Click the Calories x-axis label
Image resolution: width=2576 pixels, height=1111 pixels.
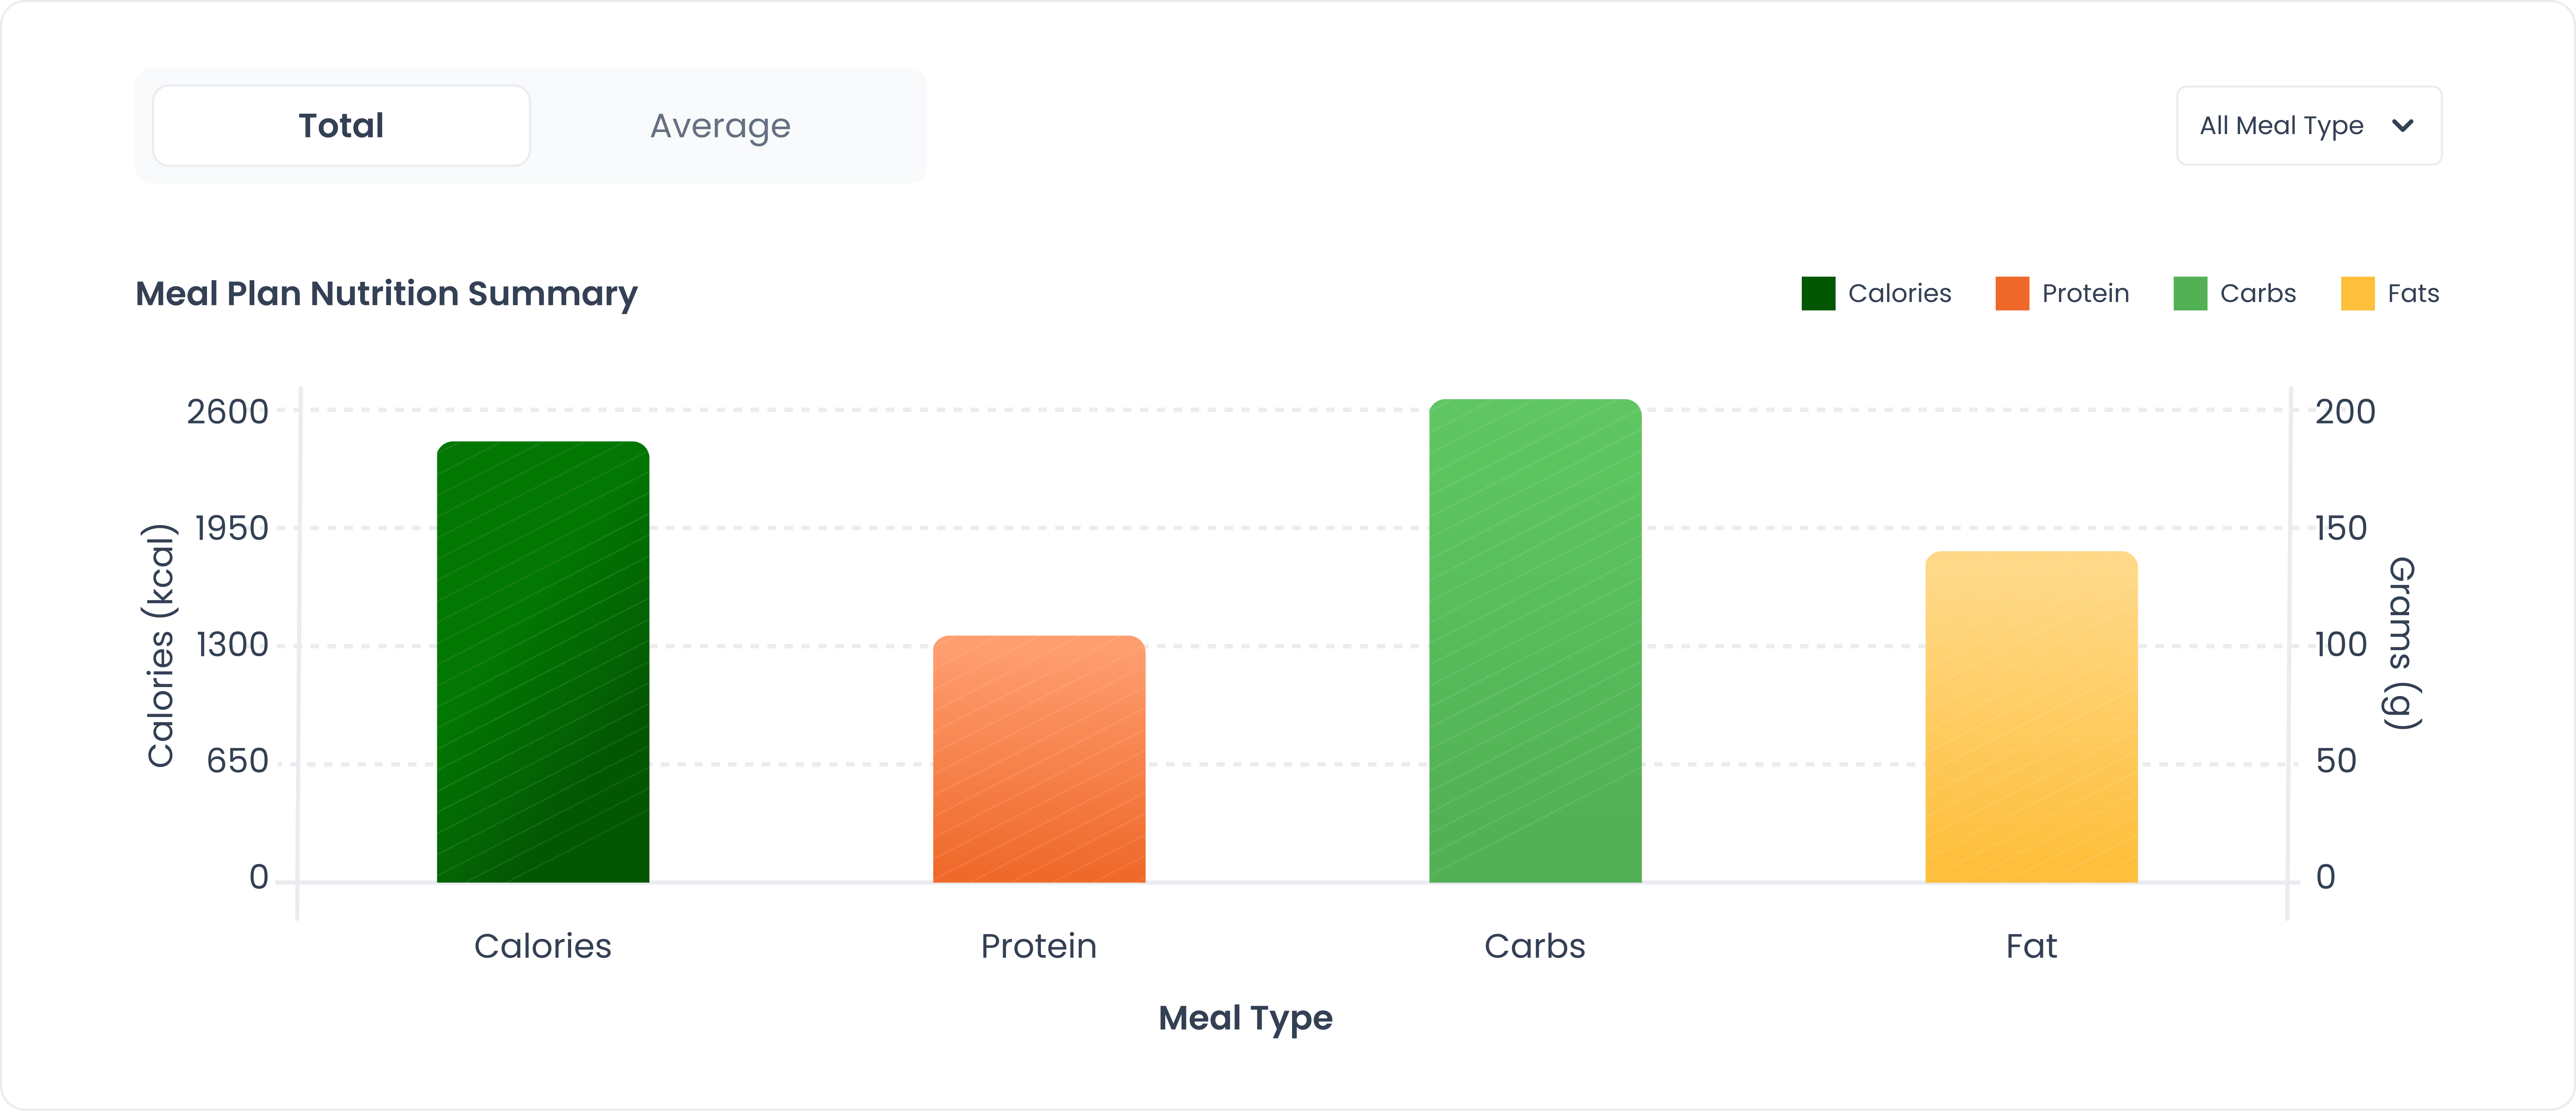coord(543,946)
